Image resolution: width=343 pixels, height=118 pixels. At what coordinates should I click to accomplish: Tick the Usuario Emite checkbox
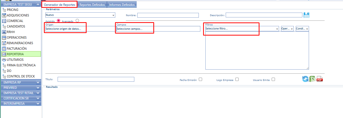[273, 79]
